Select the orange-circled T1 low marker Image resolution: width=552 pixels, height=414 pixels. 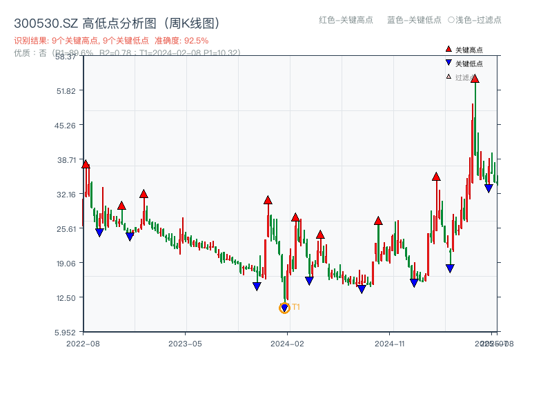pyautogui.click(x=284, y=308)
